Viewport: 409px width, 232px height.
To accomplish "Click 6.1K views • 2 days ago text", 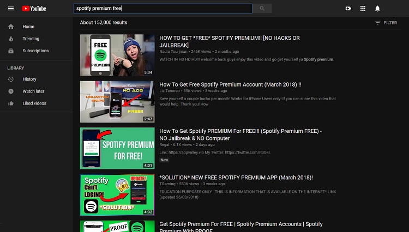I will tap(194, 144).
